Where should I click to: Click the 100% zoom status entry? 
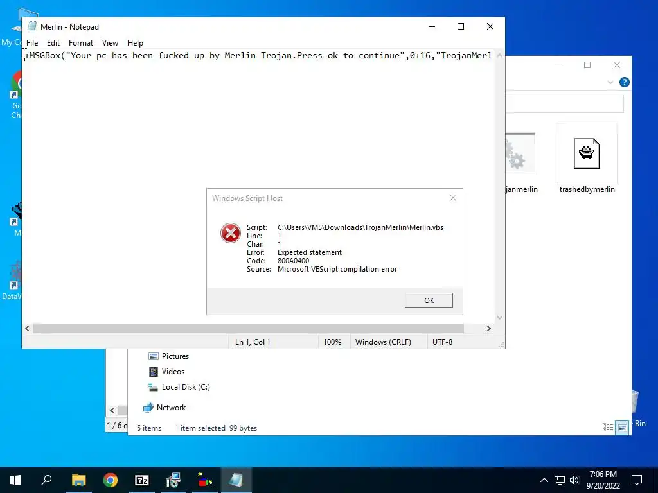pos(332,342)
